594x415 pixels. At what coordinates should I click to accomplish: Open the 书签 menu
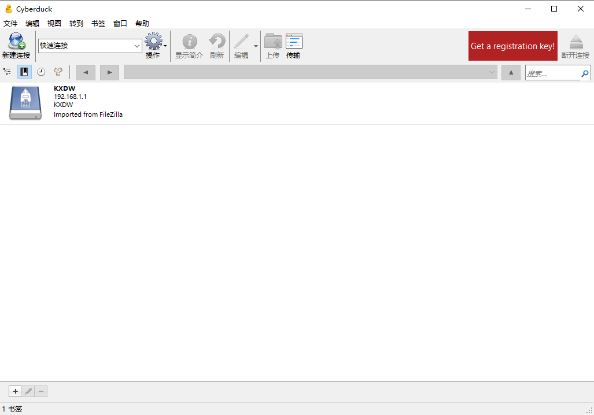pos(98,24)
